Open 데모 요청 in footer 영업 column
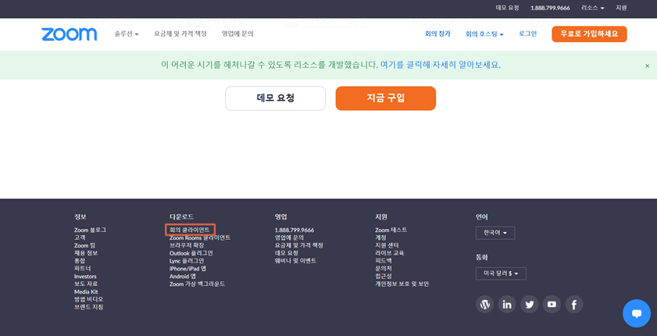Screen dimensions: 657x336 287,253
